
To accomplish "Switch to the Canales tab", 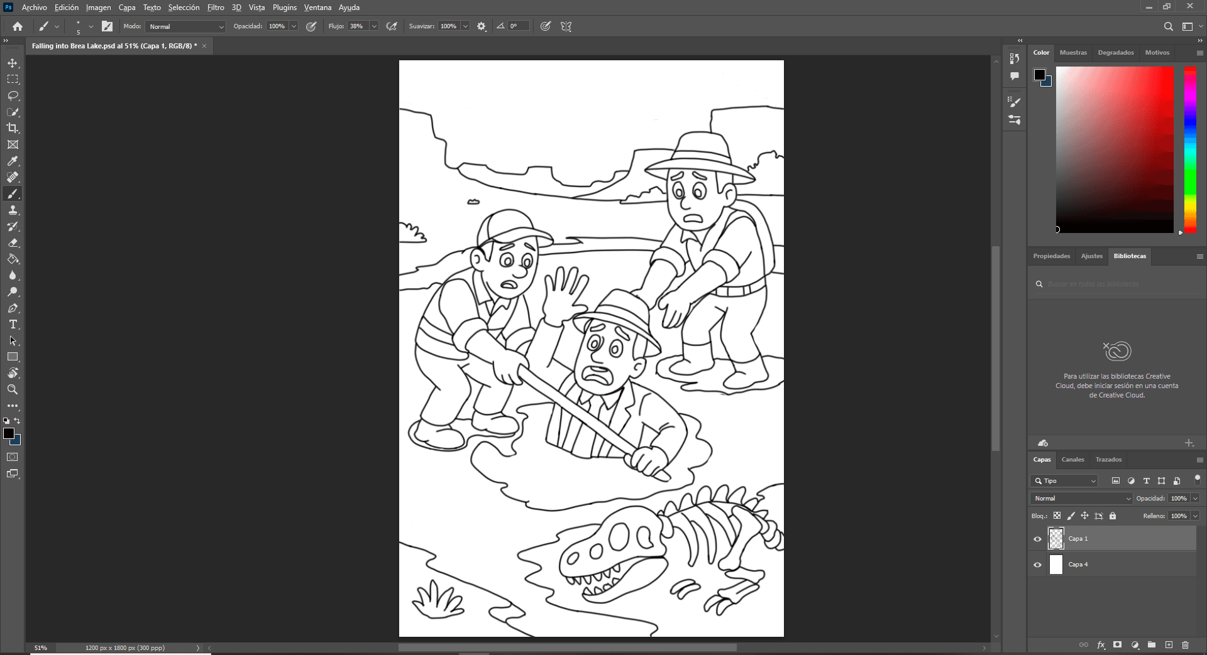I will coord(1072,460).
